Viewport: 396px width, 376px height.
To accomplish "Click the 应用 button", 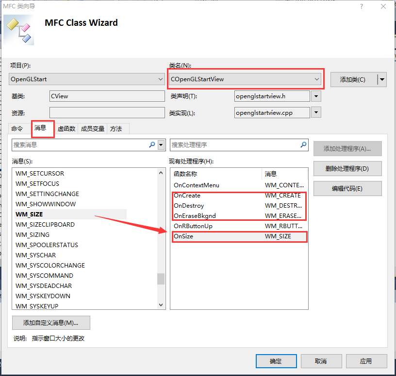I will pos(366,361).
